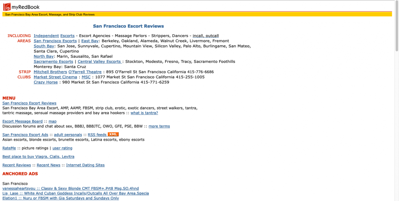This screenshot has width=399, height=201.
Task: Visit the Market Street Cinema link
Action: click(x=55, y=77)
